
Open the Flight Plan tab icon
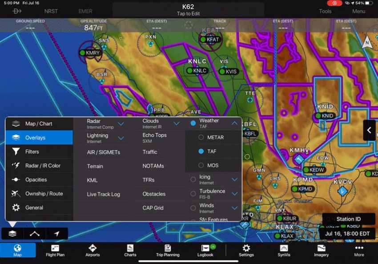tap(55, 248)
